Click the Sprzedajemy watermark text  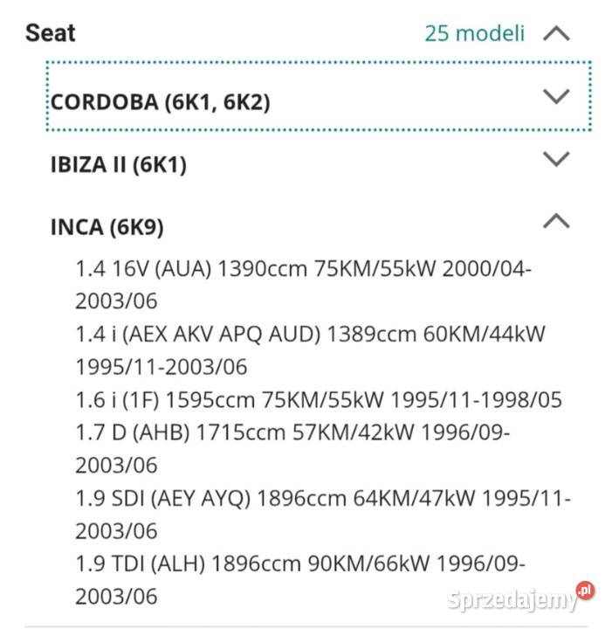click(511, 601)
